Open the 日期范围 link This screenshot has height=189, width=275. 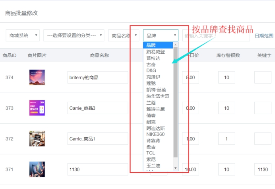click(x=264, y=36)
